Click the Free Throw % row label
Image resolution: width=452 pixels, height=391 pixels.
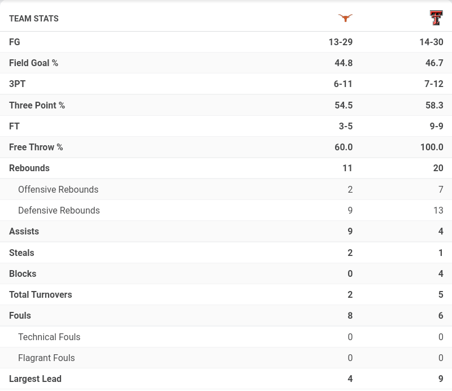pos(36,147)
